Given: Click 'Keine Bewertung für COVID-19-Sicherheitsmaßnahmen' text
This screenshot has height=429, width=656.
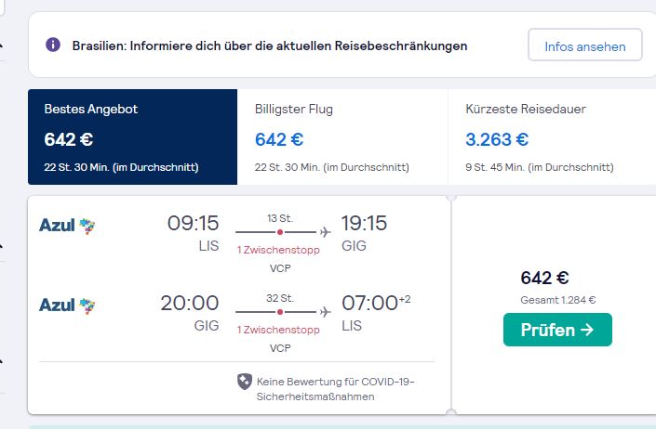Looking at the screenshot, I should 335,389.
